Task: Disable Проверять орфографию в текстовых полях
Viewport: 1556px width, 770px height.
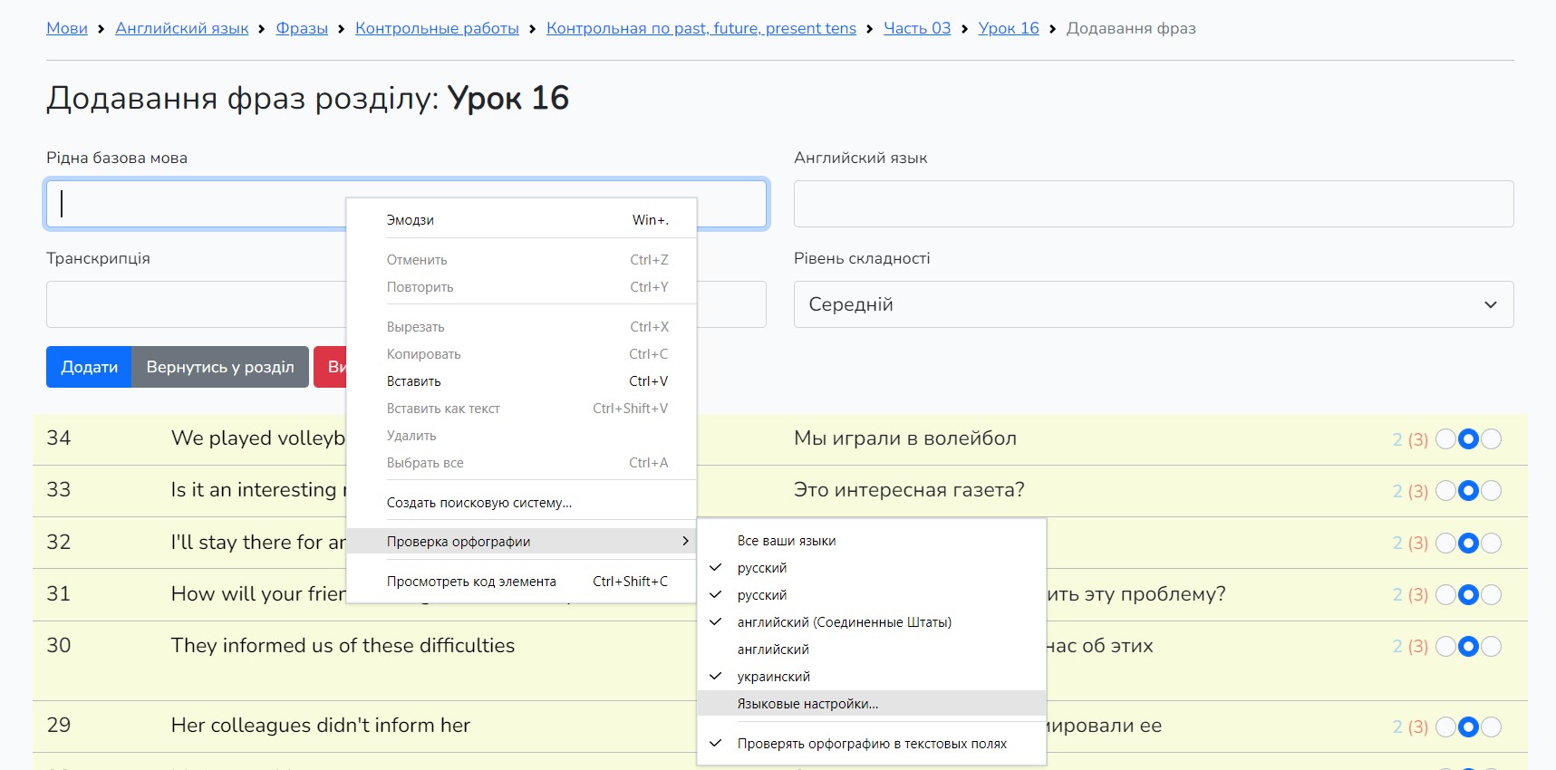Action: (x=871, y=744)
